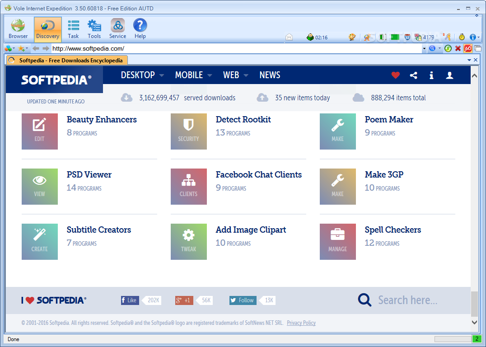This screenshot has height=347, width=486.
Task: Click the URL address field
Action: click(x=237, y=48)
